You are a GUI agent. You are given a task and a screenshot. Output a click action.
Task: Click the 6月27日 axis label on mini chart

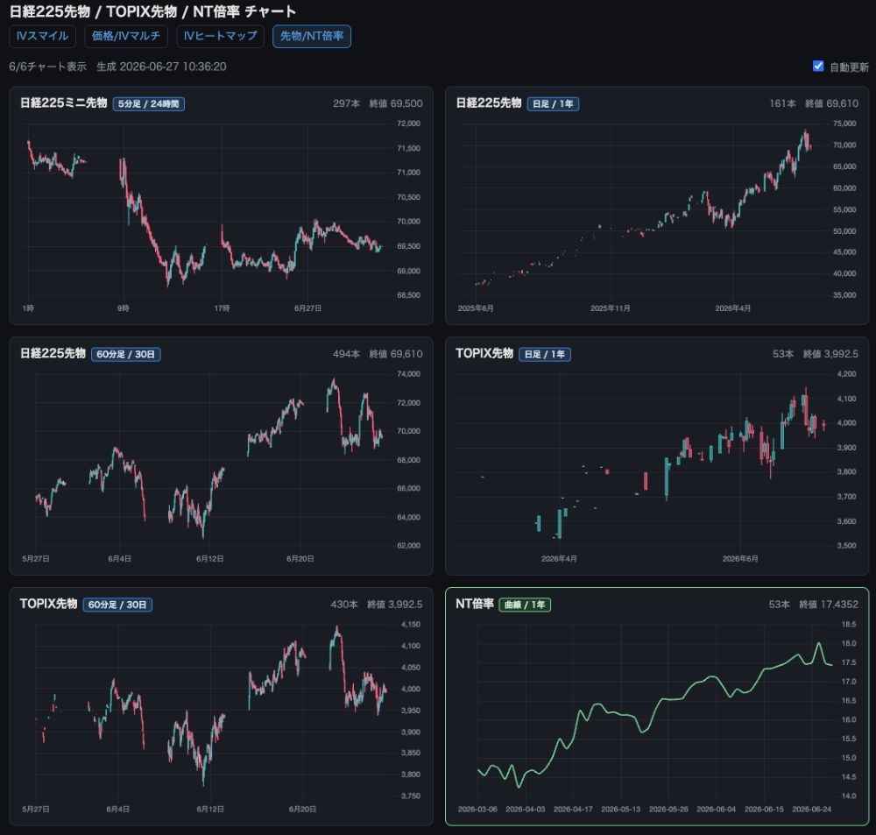[x=307, y=308]
